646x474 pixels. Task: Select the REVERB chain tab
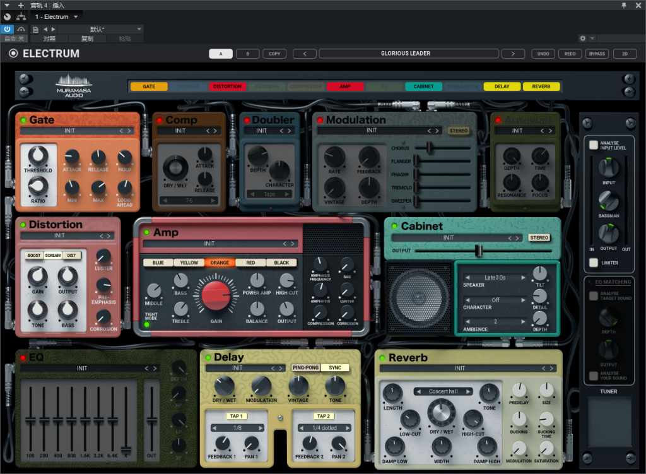(541, 86)
